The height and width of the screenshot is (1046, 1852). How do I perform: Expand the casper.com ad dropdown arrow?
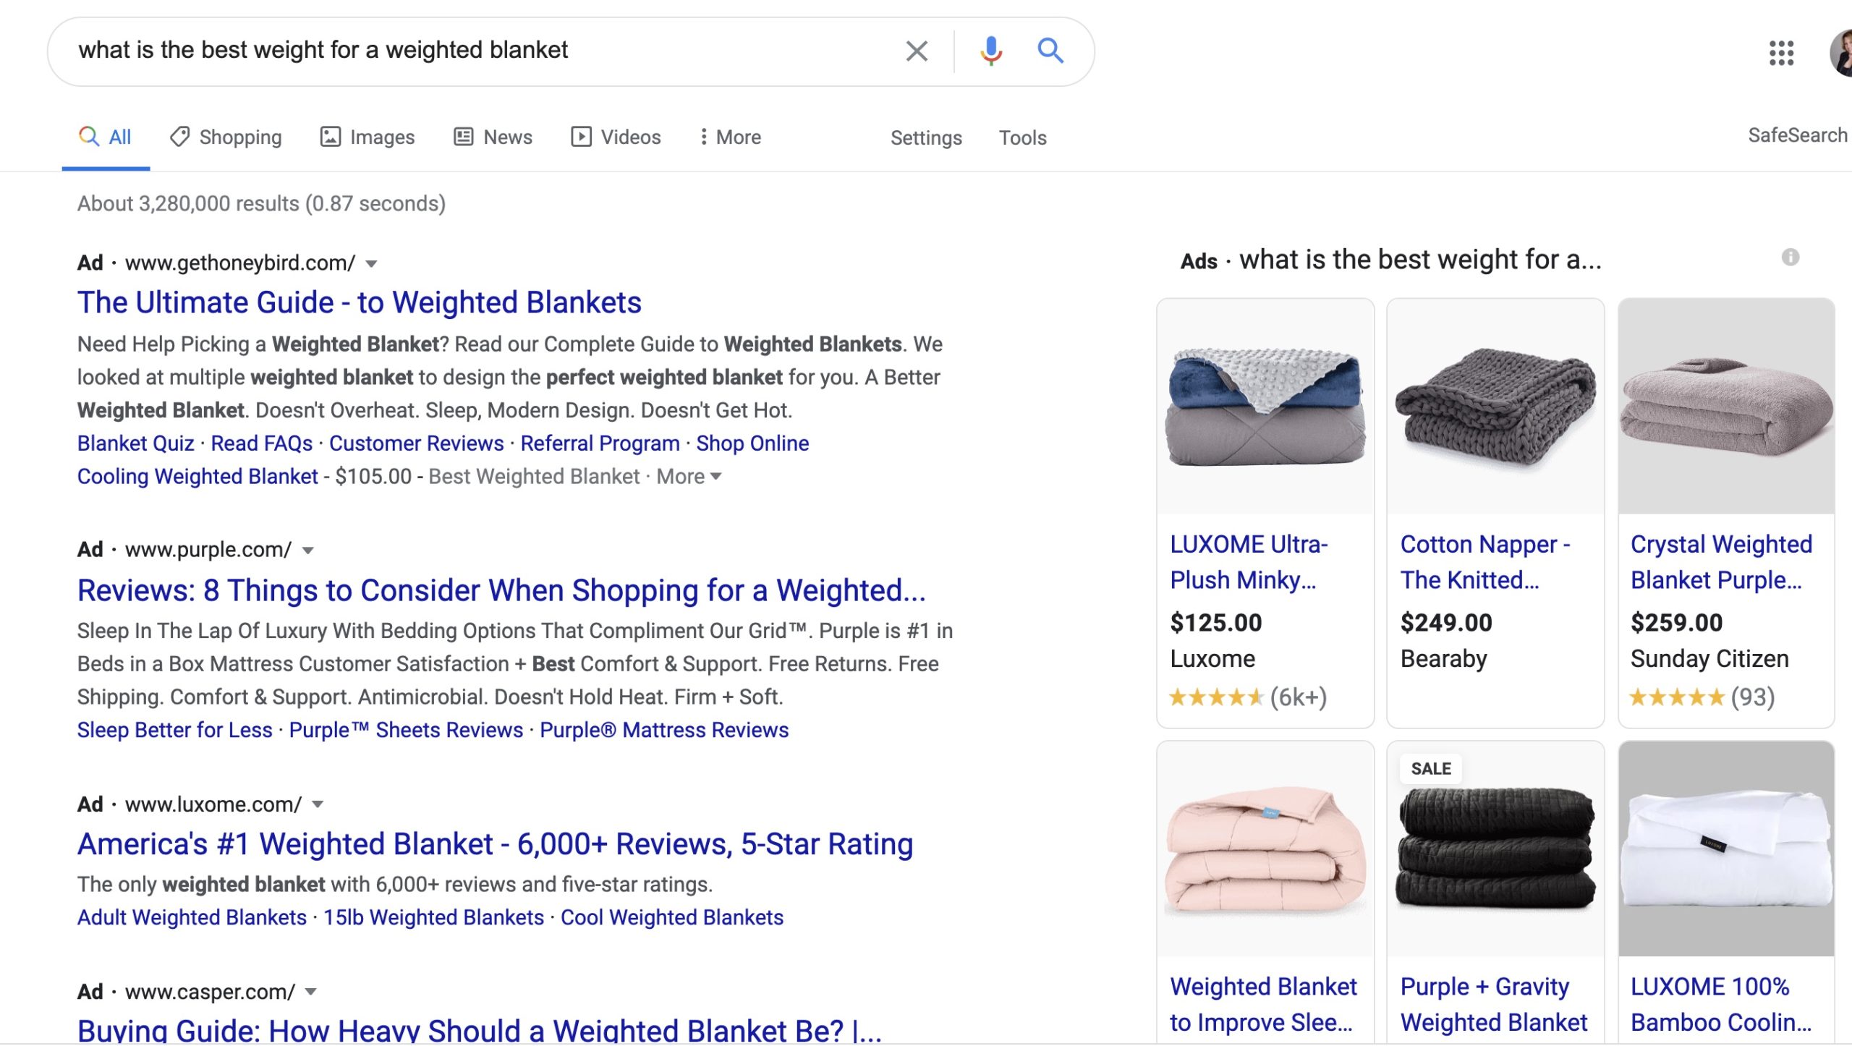(x=311, y=992)
